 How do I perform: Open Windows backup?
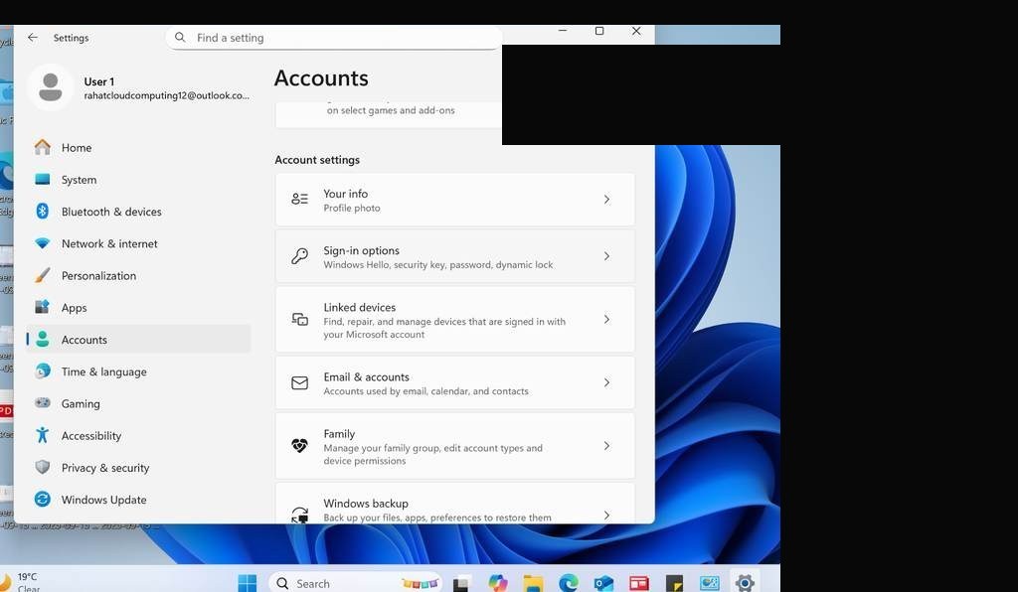tap(454, 504)
